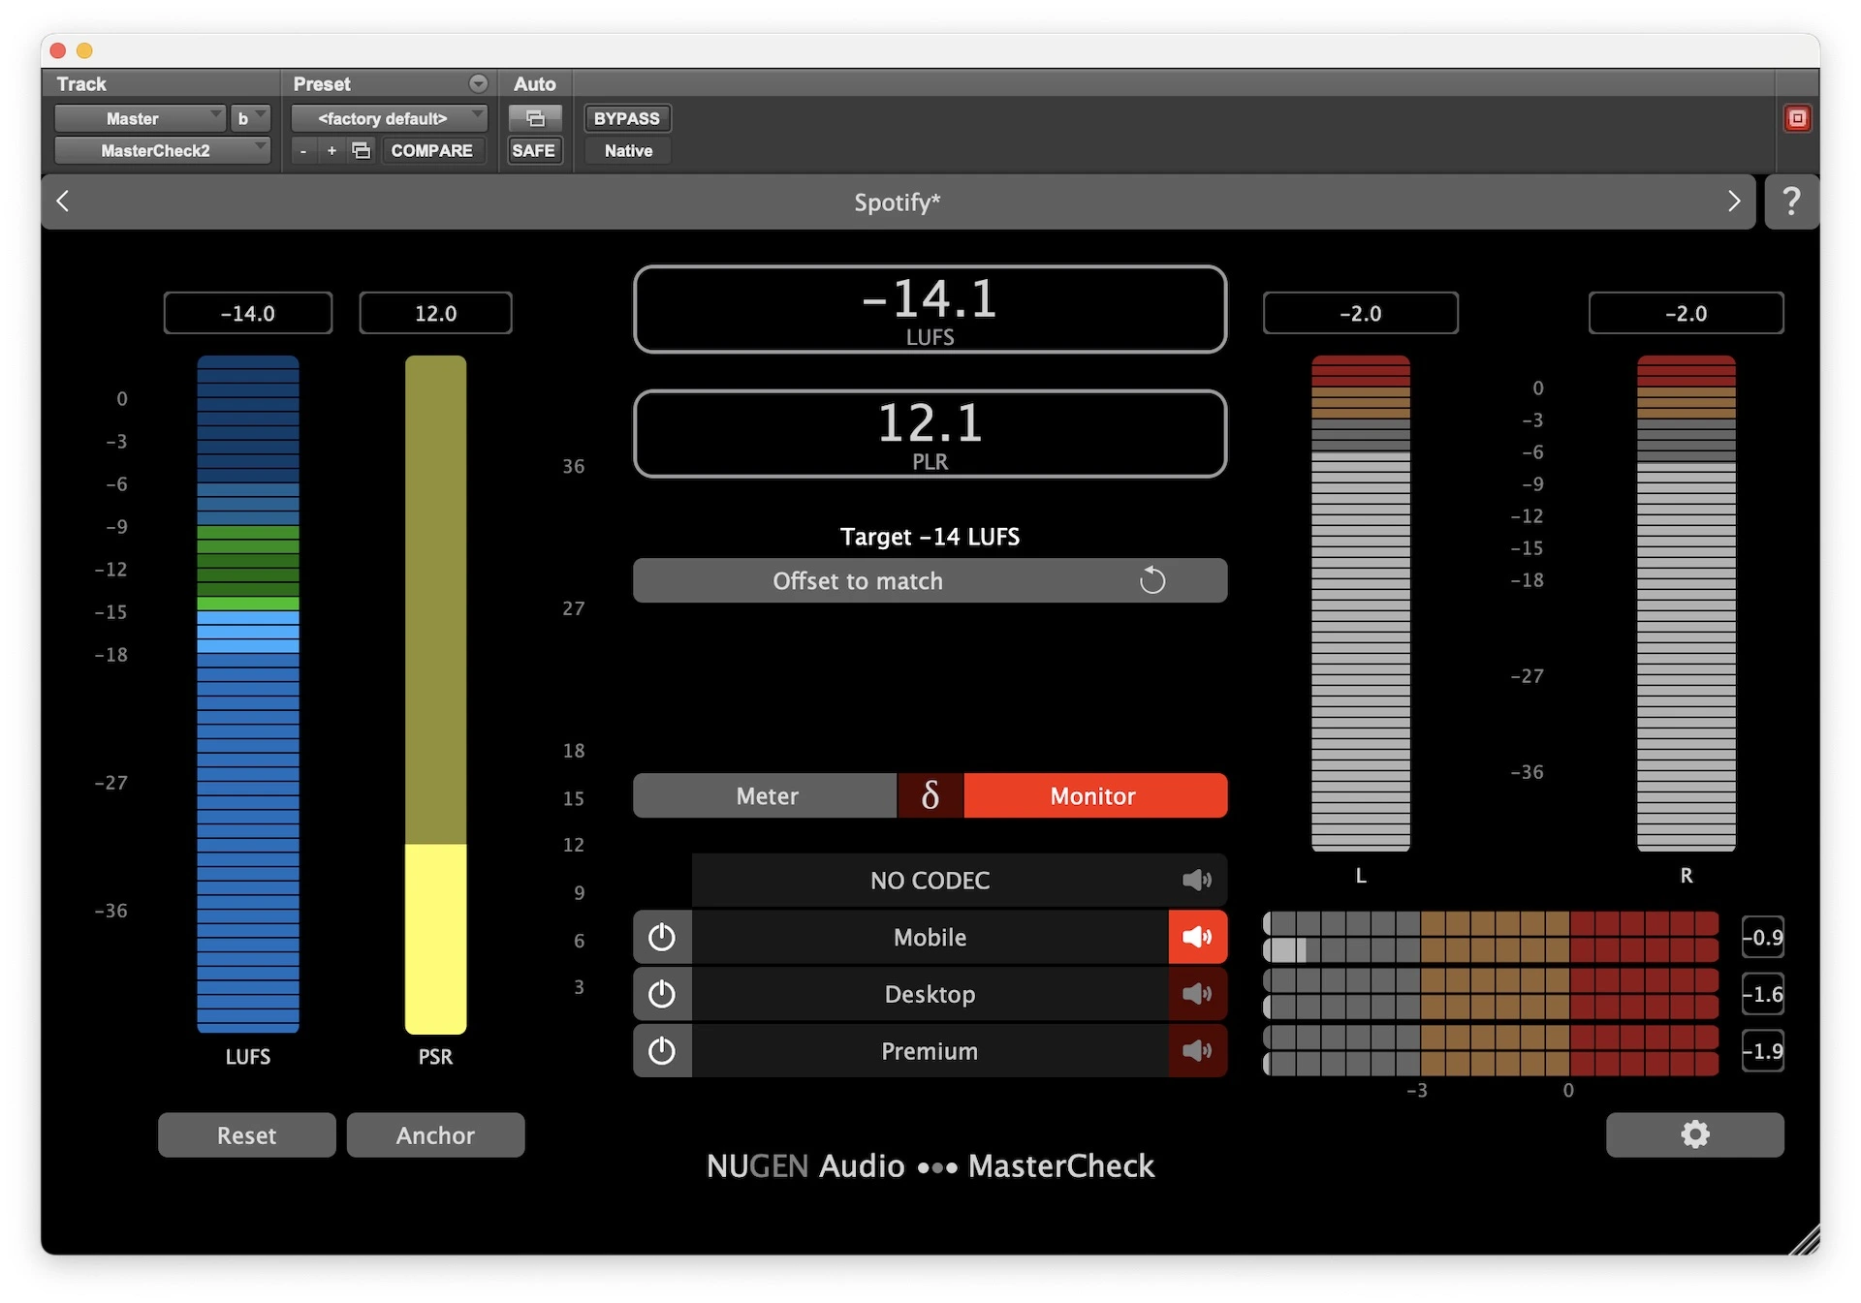Audition the Premium codec speaker icon
The width and height of the screenshot is (1861, 1303).
coord(1197,1051)
